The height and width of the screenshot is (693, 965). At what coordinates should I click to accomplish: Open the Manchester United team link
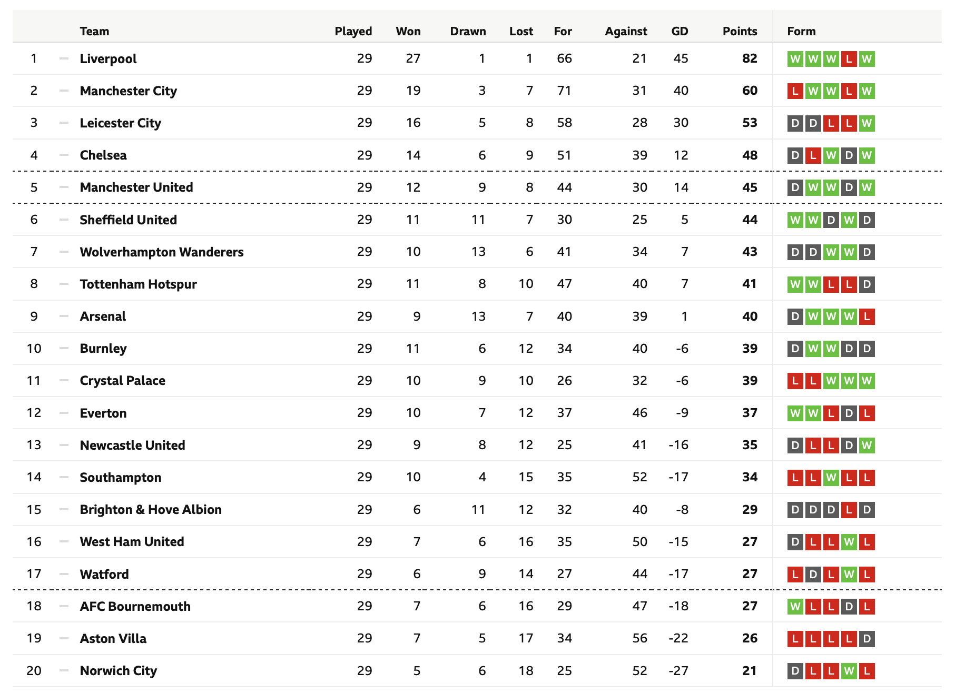click(136, 187)
